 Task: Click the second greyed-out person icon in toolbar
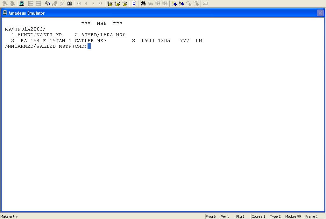pyautogui.click(x=12, y=4)
